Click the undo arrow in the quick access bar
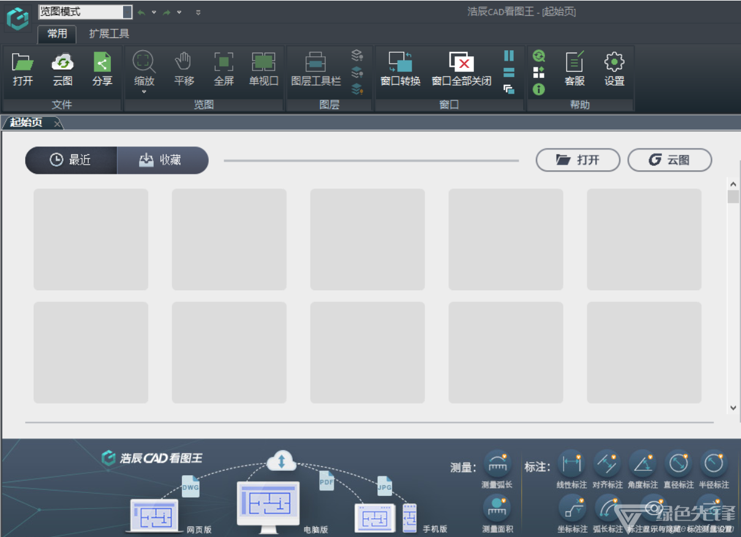Viewport: 741px width, 537px height. coord(141,12)
